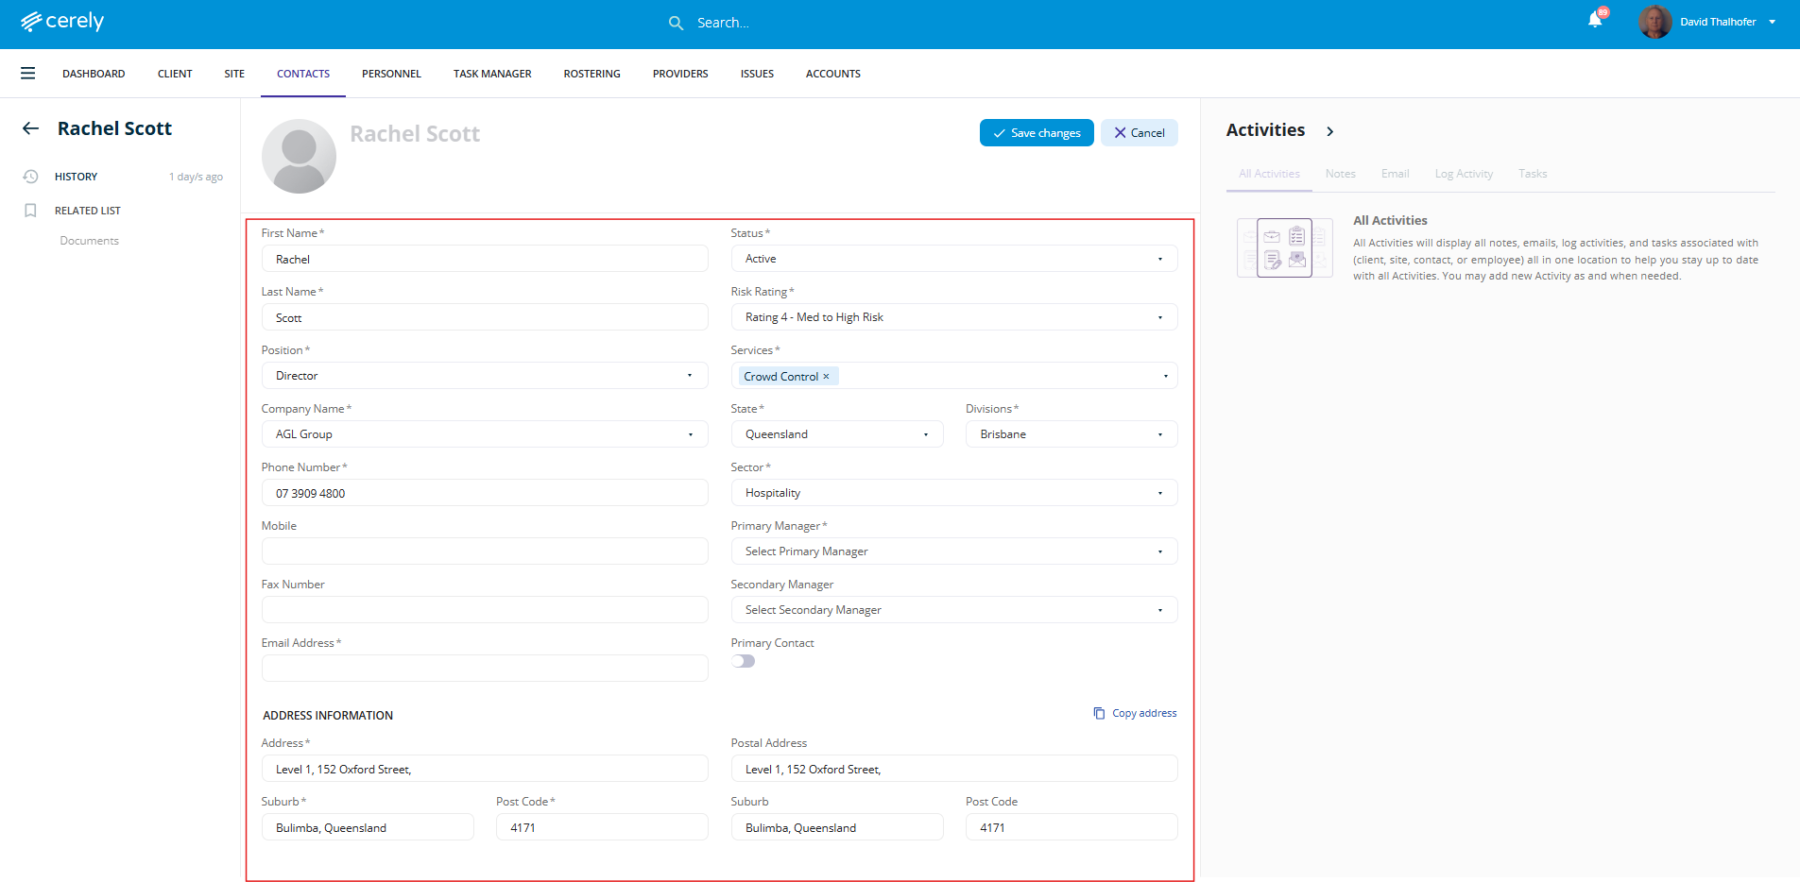Screen dimensions: 1800x882
Task: Click the copy address icon
Action: click(1099, 713)
